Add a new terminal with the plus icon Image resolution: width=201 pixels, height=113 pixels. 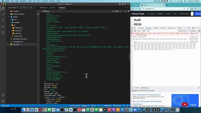tap(121, 11)
